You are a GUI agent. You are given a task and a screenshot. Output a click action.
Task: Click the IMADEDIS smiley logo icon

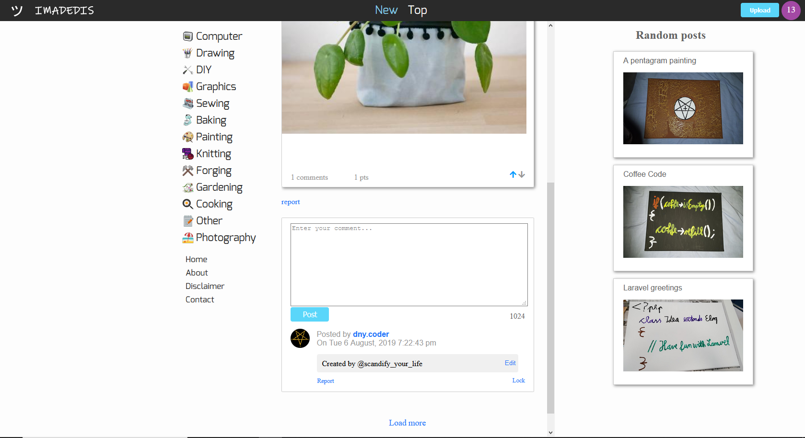click(x=17, y=11)
